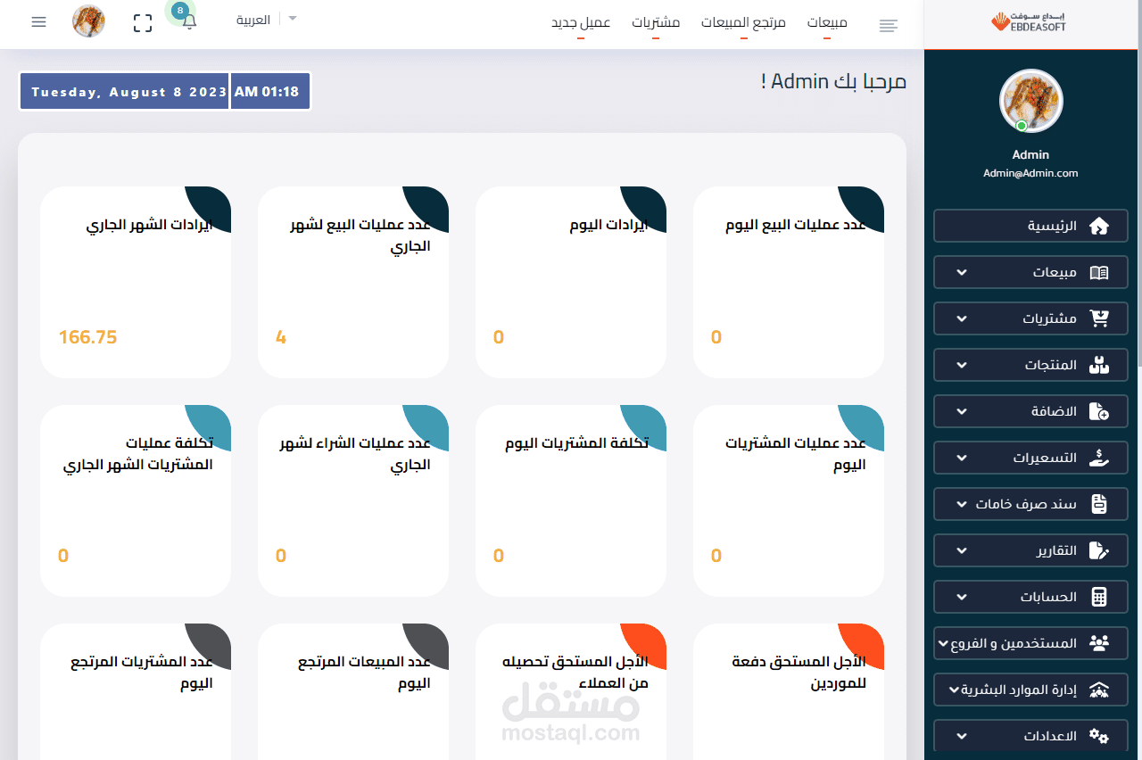Open the ايرادات اليوم card
The width and height of the screenshot is (1142, 760).
pos(571,282)
